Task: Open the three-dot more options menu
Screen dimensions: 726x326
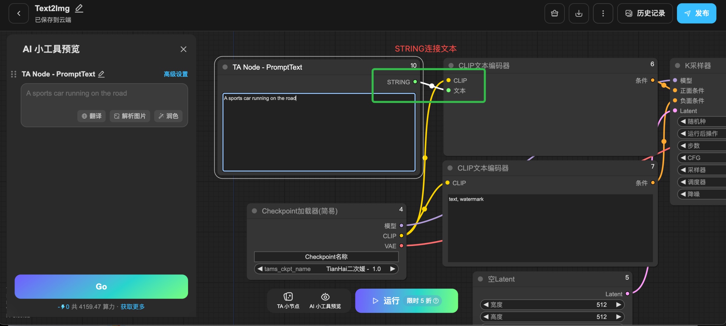Action: pos(603,13)
